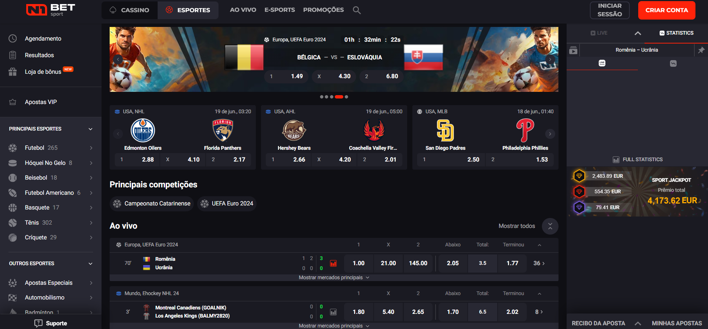Viewport: 708px width, 329px height.
Task: Open the Minhas Apostas tab
Action: 677,323
